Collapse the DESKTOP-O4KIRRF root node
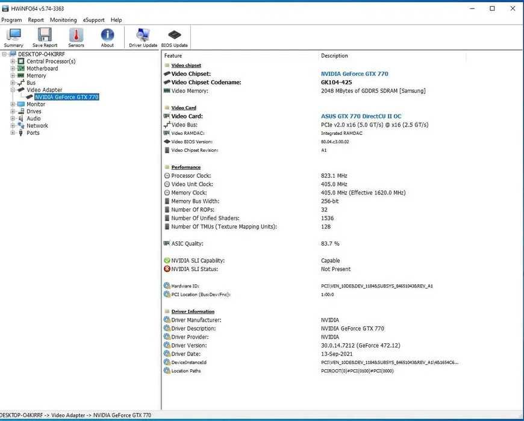Image resolution: width=524 pixels, height=421 pixels. coord(4,54)
